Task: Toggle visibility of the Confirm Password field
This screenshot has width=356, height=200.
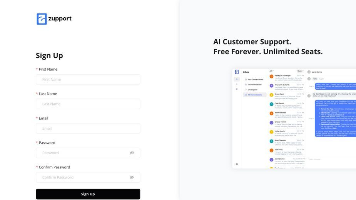Action: (132, 177)
